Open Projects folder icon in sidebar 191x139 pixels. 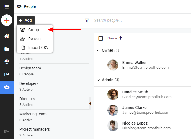tap(7, 49)
